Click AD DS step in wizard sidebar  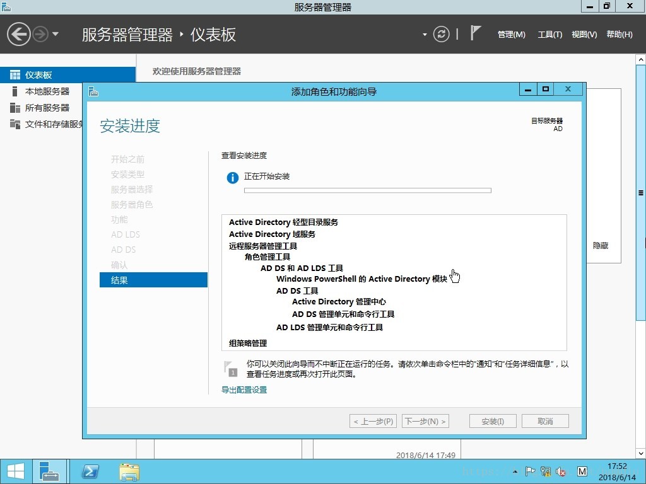pos(123,250)
